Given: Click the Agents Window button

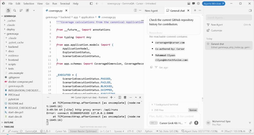Looking at the screenshot, I should coord(213,3).
